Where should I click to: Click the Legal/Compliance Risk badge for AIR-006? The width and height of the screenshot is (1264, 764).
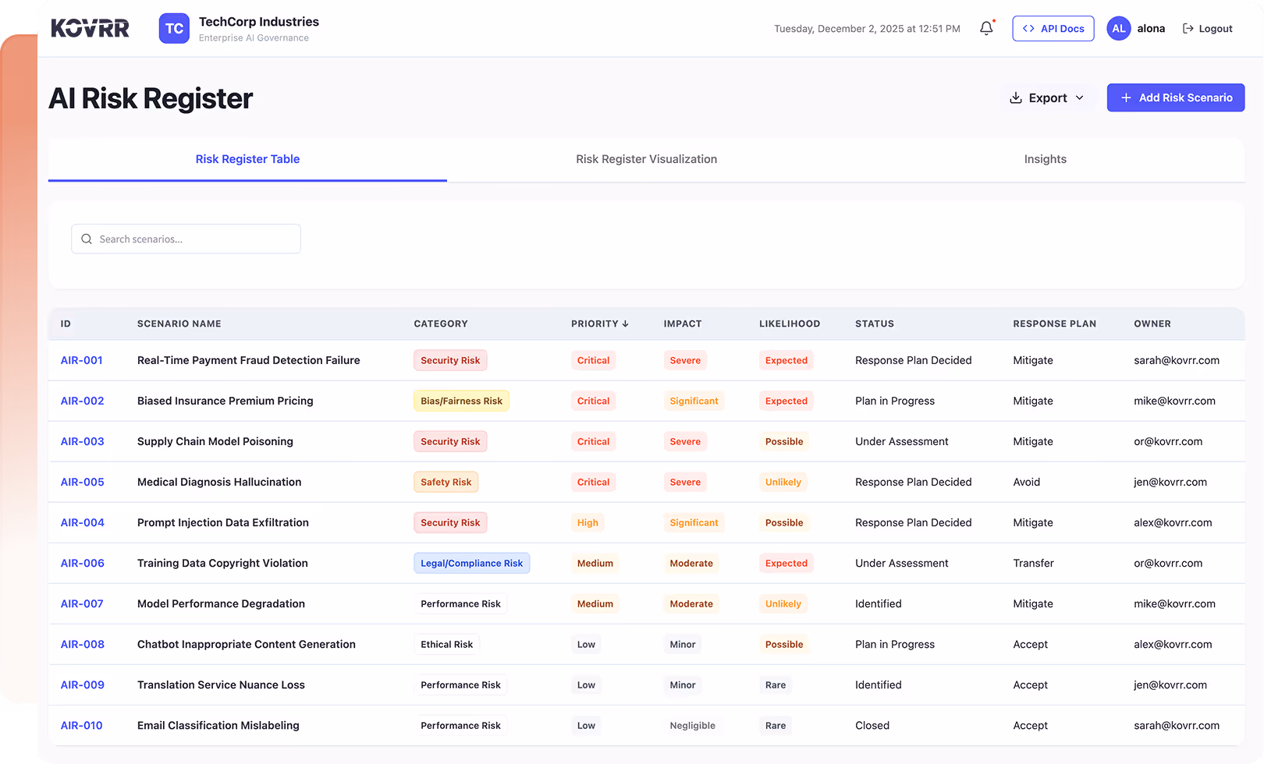tap(471, 563)
